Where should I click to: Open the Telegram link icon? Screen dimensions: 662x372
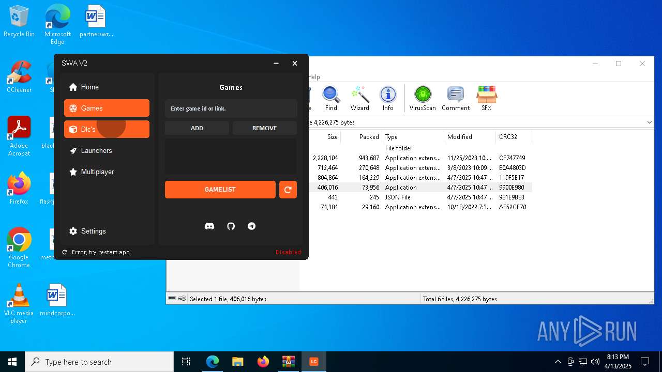(x=251, y=226)
